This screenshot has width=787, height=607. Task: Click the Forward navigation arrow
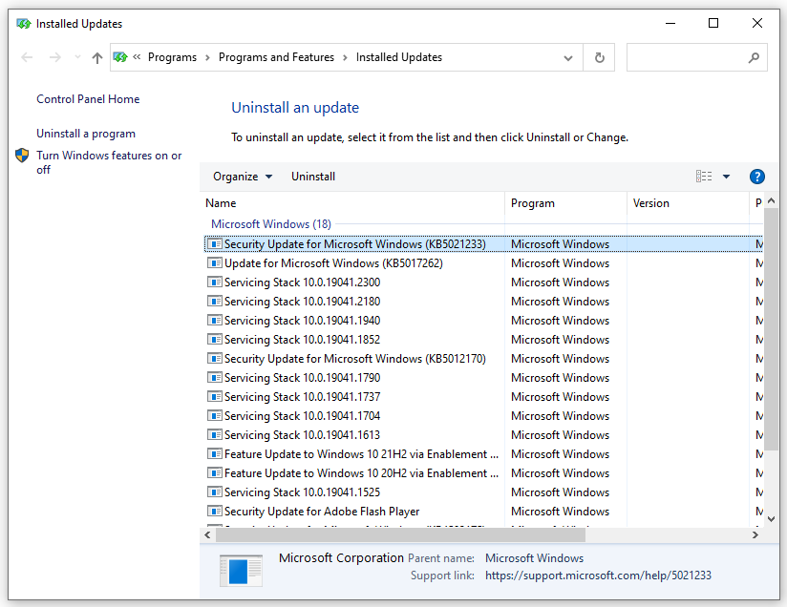[55, 57]
